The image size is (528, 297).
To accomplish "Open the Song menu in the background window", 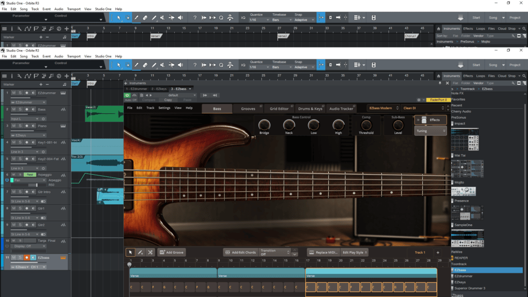I will click(x=24, y=9).
